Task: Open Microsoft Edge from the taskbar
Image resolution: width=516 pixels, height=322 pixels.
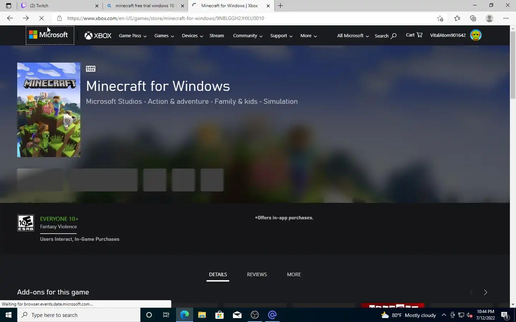Action: pos(185,315)
